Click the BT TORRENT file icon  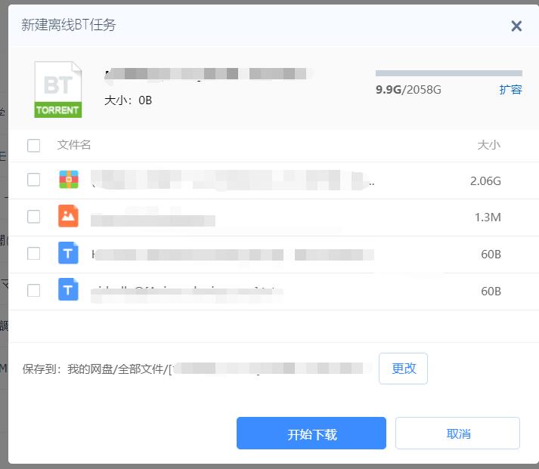58,89
